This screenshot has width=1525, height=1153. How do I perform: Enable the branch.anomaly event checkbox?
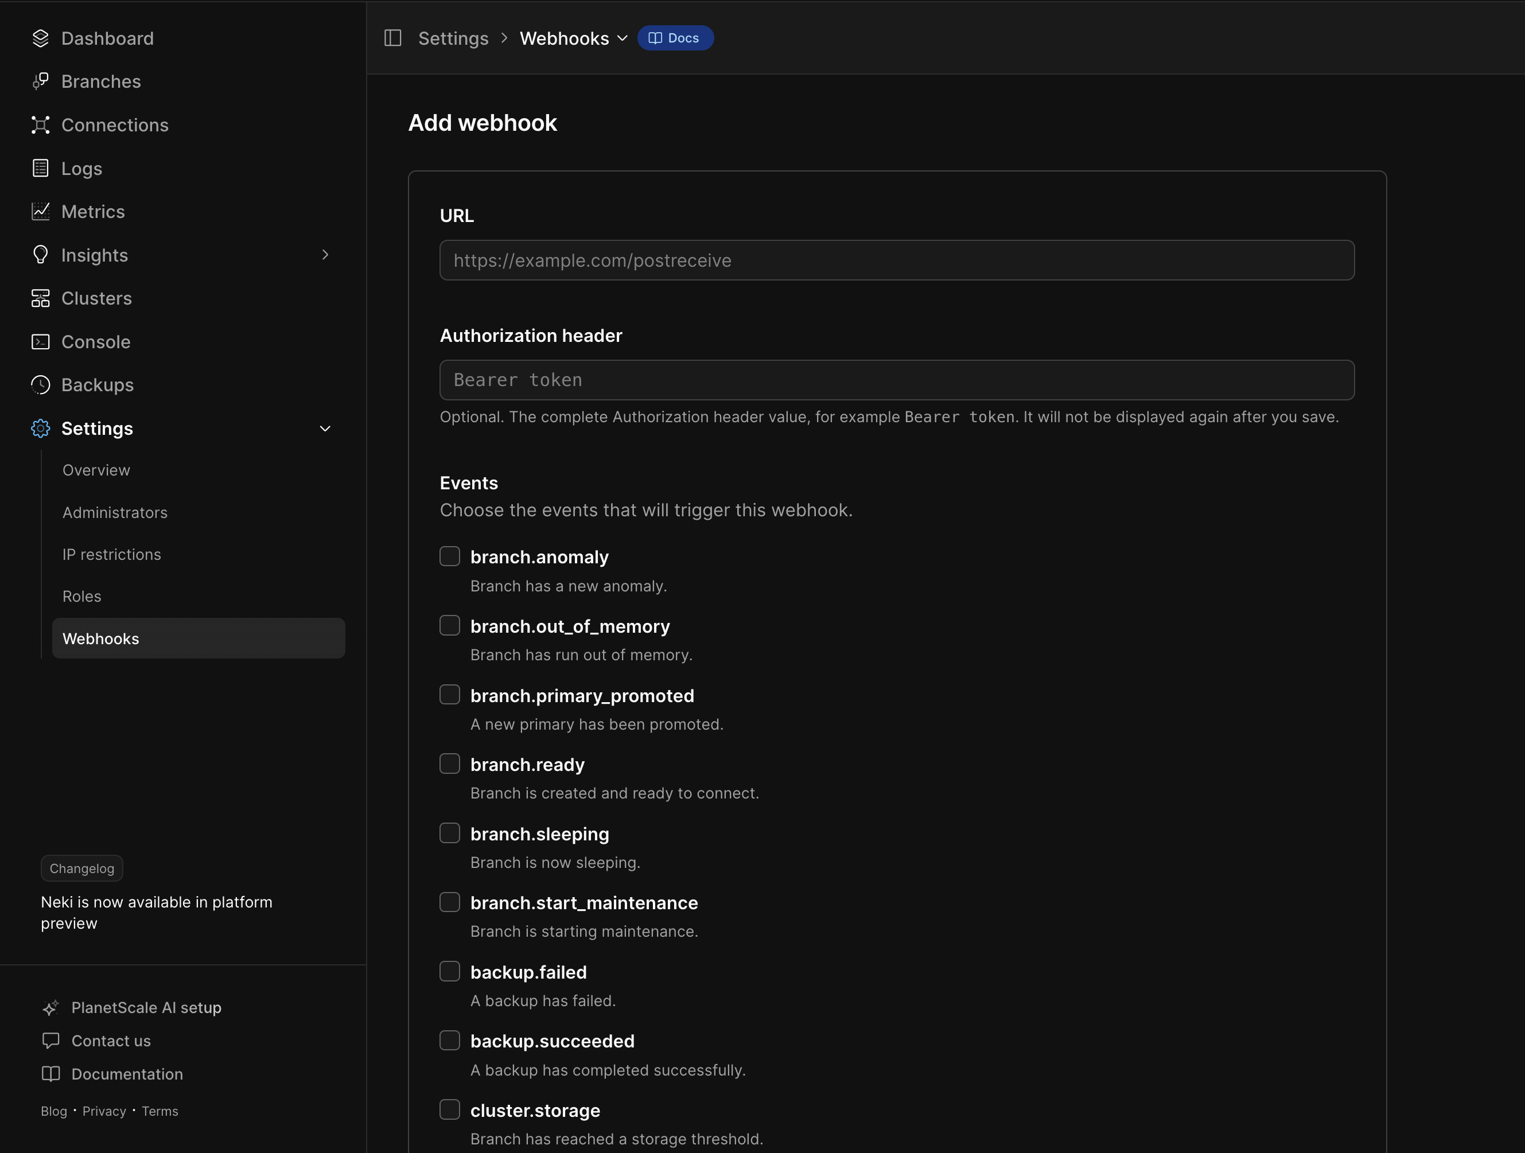click(x=449, y=556)
